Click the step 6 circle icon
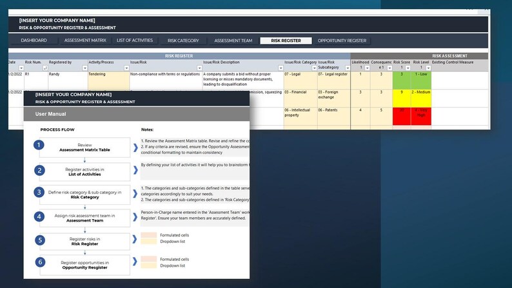This screenshot has height=288, width=512. pyautogui.click(x=40, y=262)
